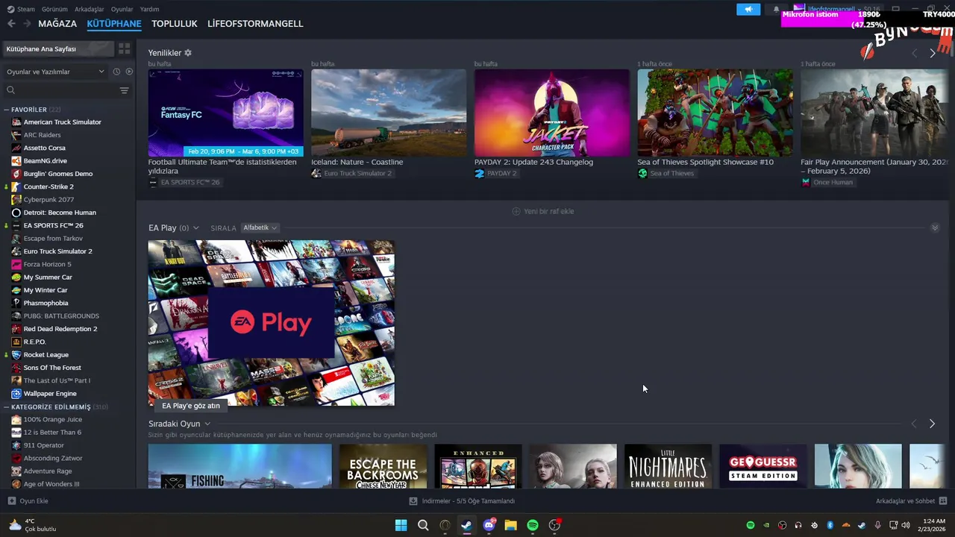Open the Fantasy FC news thumbnail
Screen dimensions: 955x537
click(x=225, y=113)
